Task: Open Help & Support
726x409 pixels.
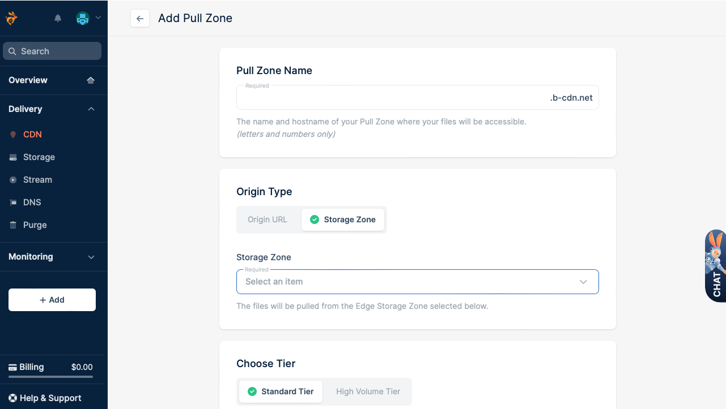Action: click(50, 398)
